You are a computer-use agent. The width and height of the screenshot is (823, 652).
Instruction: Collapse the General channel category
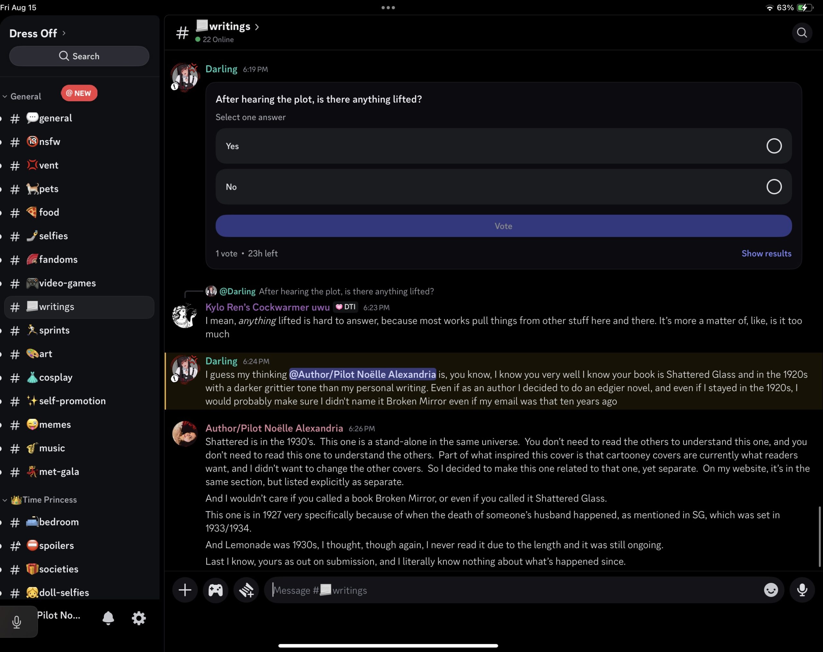(x=25, y=96)
